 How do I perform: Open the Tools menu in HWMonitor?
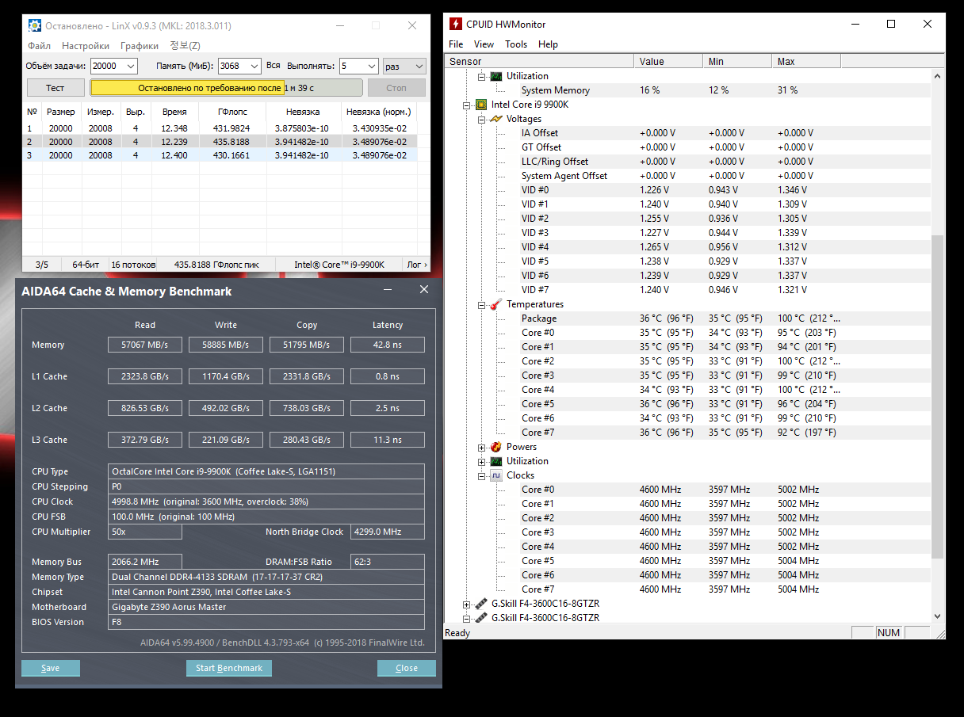[x=516, y=44]
